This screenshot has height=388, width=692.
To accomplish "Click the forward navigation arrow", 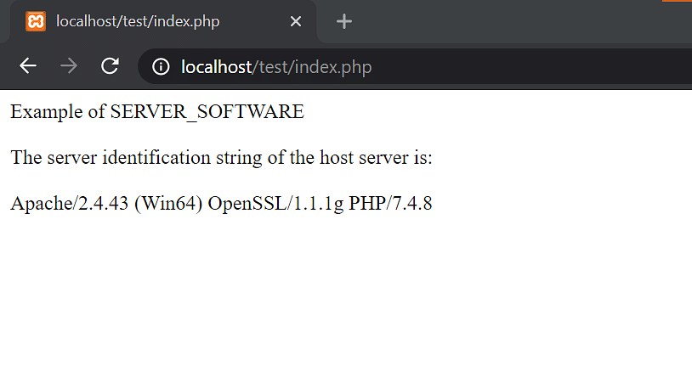I will 68,66.
